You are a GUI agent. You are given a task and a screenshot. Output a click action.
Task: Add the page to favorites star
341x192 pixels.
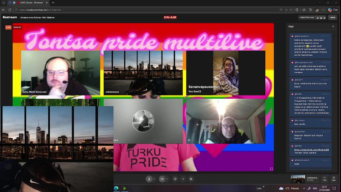point(286,10)
